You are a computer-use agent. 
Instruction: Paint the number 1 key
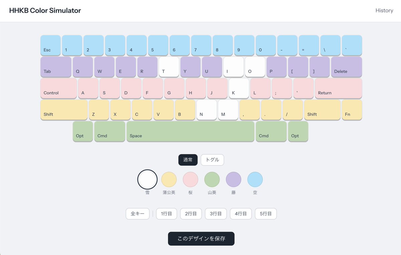coord(72,45)
